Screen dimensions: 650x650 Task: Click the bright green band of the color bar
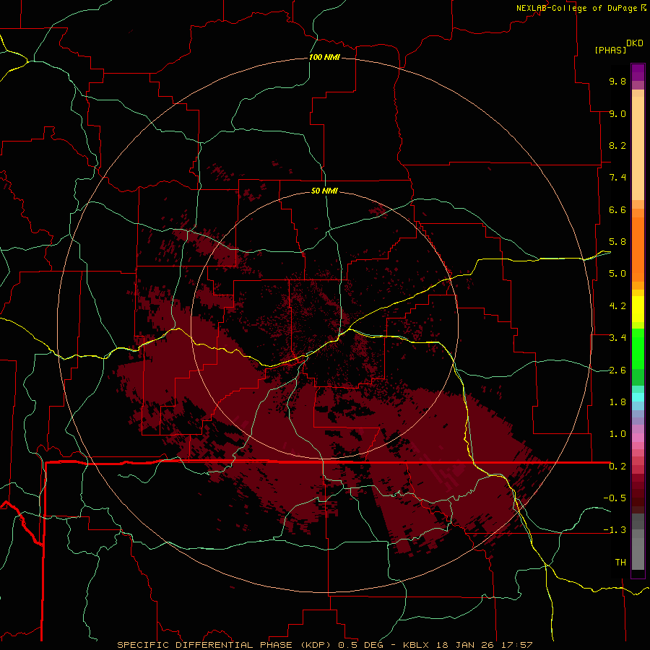(x=638, y=348)
